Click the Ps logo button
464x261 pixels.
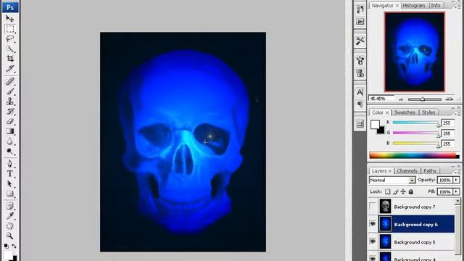coord(10,7)
